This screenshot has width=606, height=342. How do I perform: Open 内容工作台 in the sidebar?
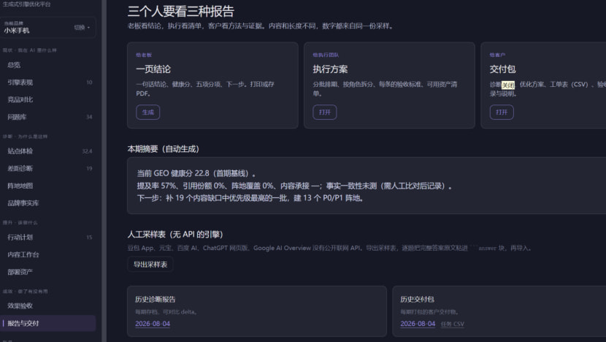tap(48, 254)
